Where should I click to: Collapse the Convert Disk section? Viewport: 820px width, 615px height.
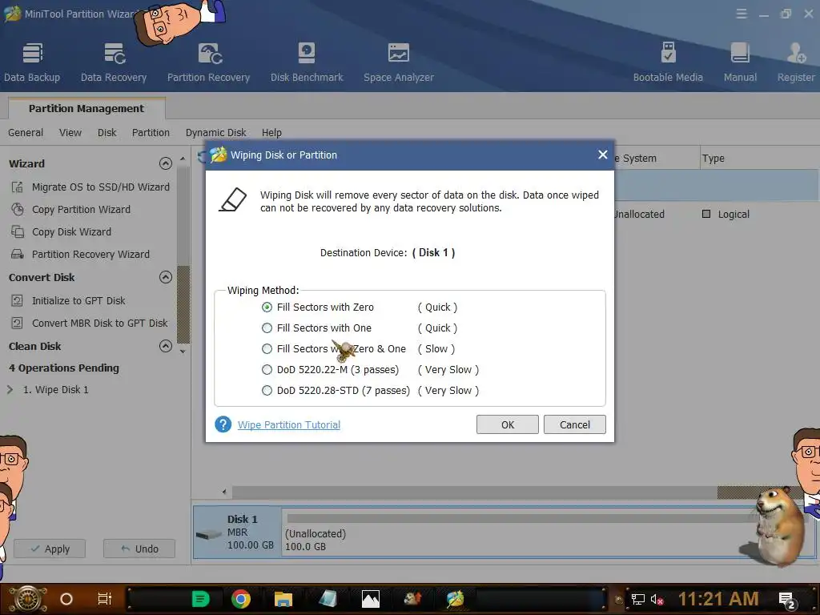(x=165, y=277)
